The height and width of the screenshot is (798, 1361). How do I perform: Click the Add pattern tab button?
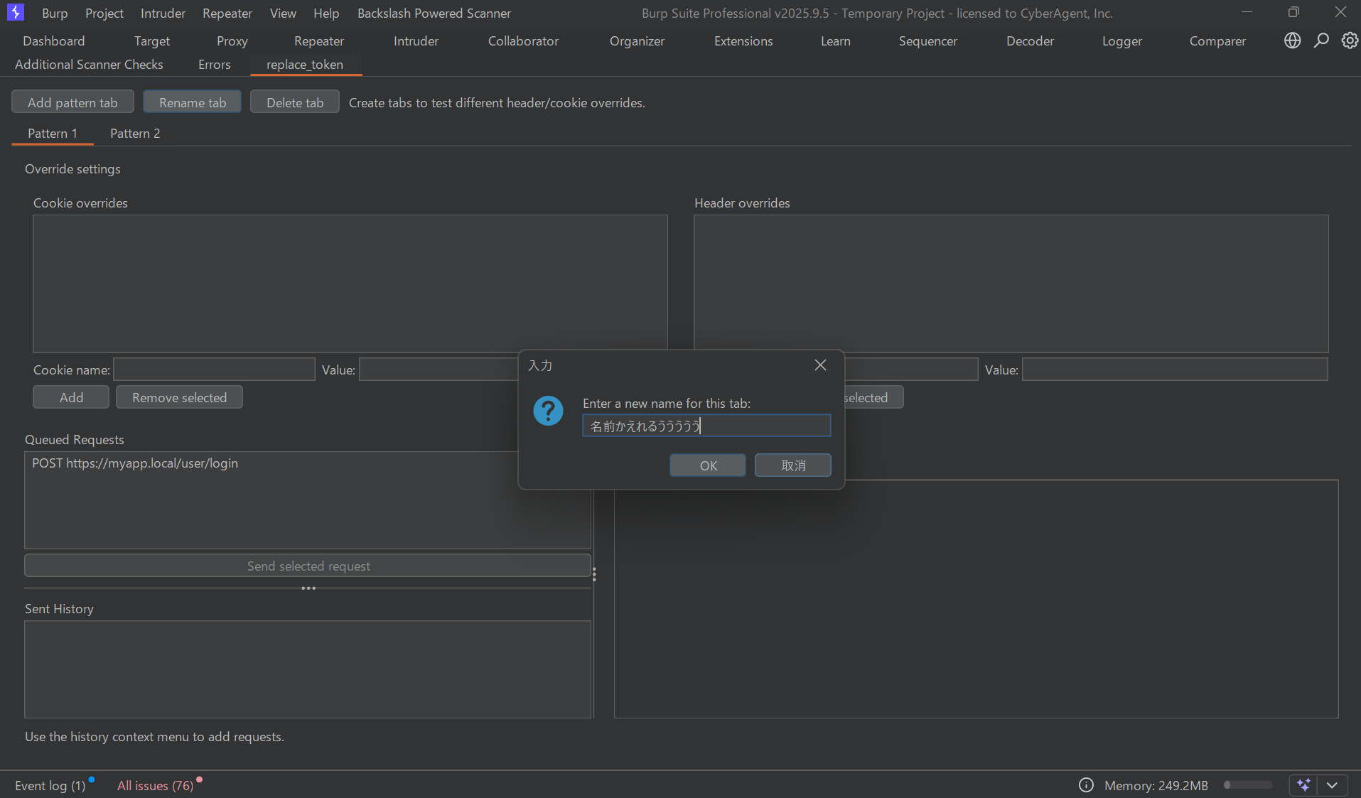pos(72,102)
